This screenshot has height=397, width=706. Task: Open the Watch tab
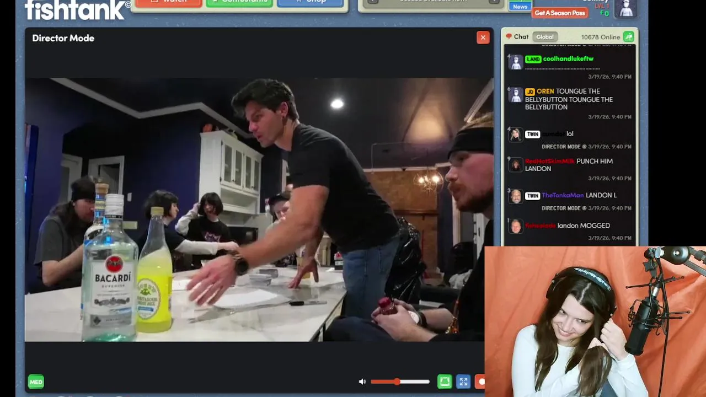168,2
